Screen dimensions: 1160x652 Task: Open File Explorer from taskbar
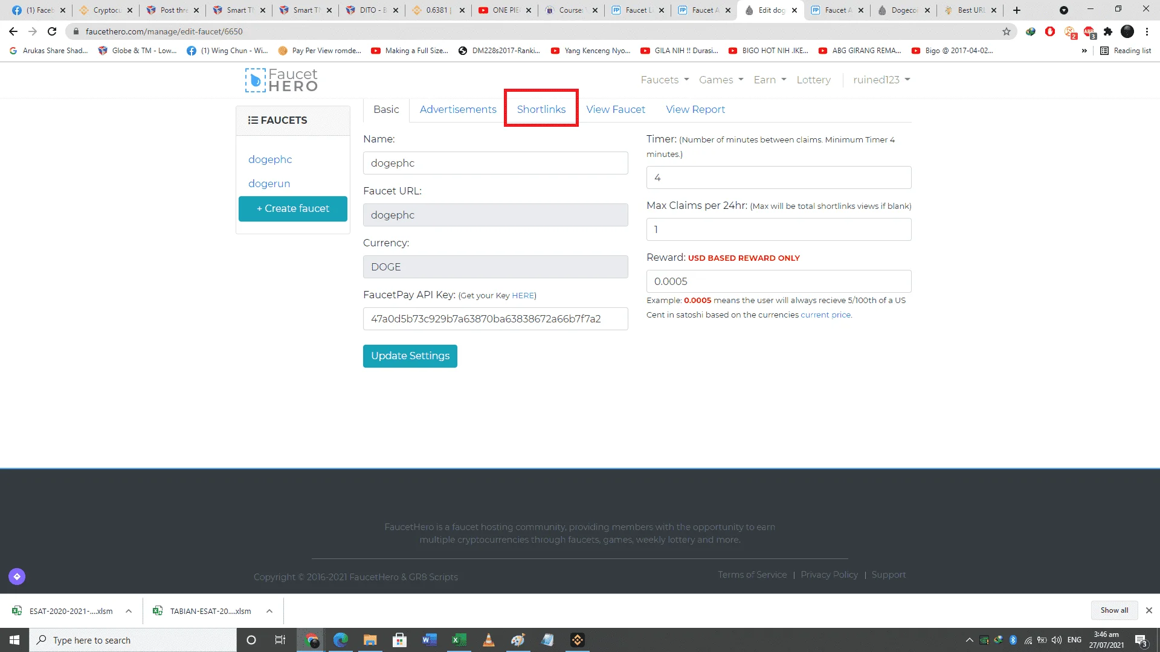[370, 640]
